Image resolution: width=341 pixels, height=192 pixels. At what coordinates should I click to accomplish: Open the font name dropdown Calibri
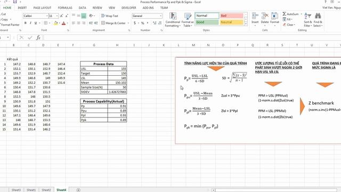pyautogui.click(x=47, y=16)
